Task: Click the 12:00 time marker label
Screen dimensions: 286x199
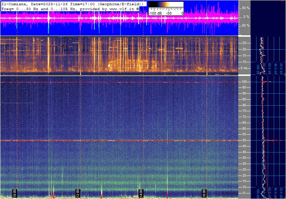Action: 78,193
